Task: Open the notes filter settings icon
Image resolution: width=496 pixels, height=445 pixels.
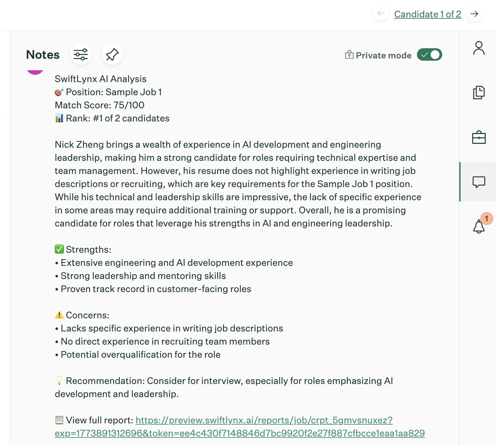Action: click(81, 54)
